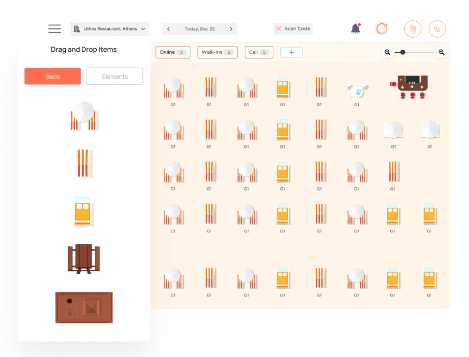Image resolution: width=469 pixels, height=357 pixels.
Task: Switch to the Elements tab
Action: [114, 76]
